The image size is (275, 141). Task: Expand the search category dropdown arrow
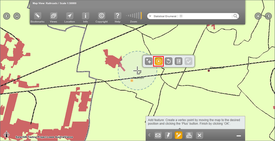[150, 16]
